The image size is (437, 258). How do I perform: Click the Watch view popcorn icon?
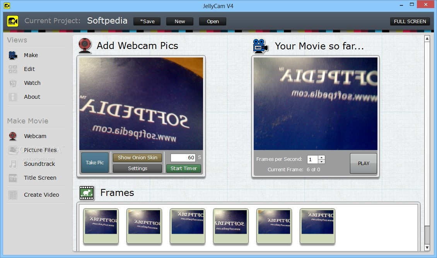point(13,83)
